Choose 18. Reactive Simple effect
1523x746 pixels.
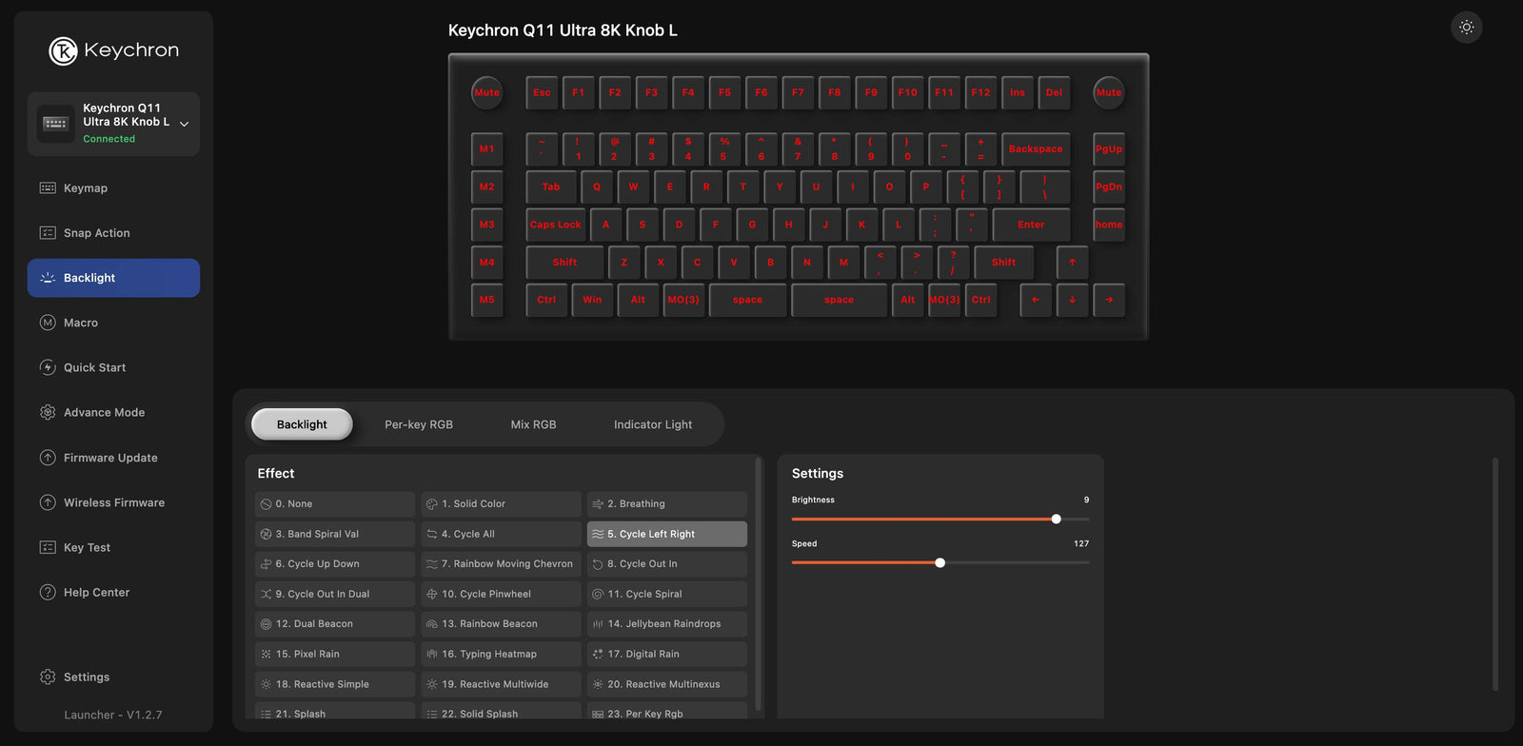click(x=335, y=684)
